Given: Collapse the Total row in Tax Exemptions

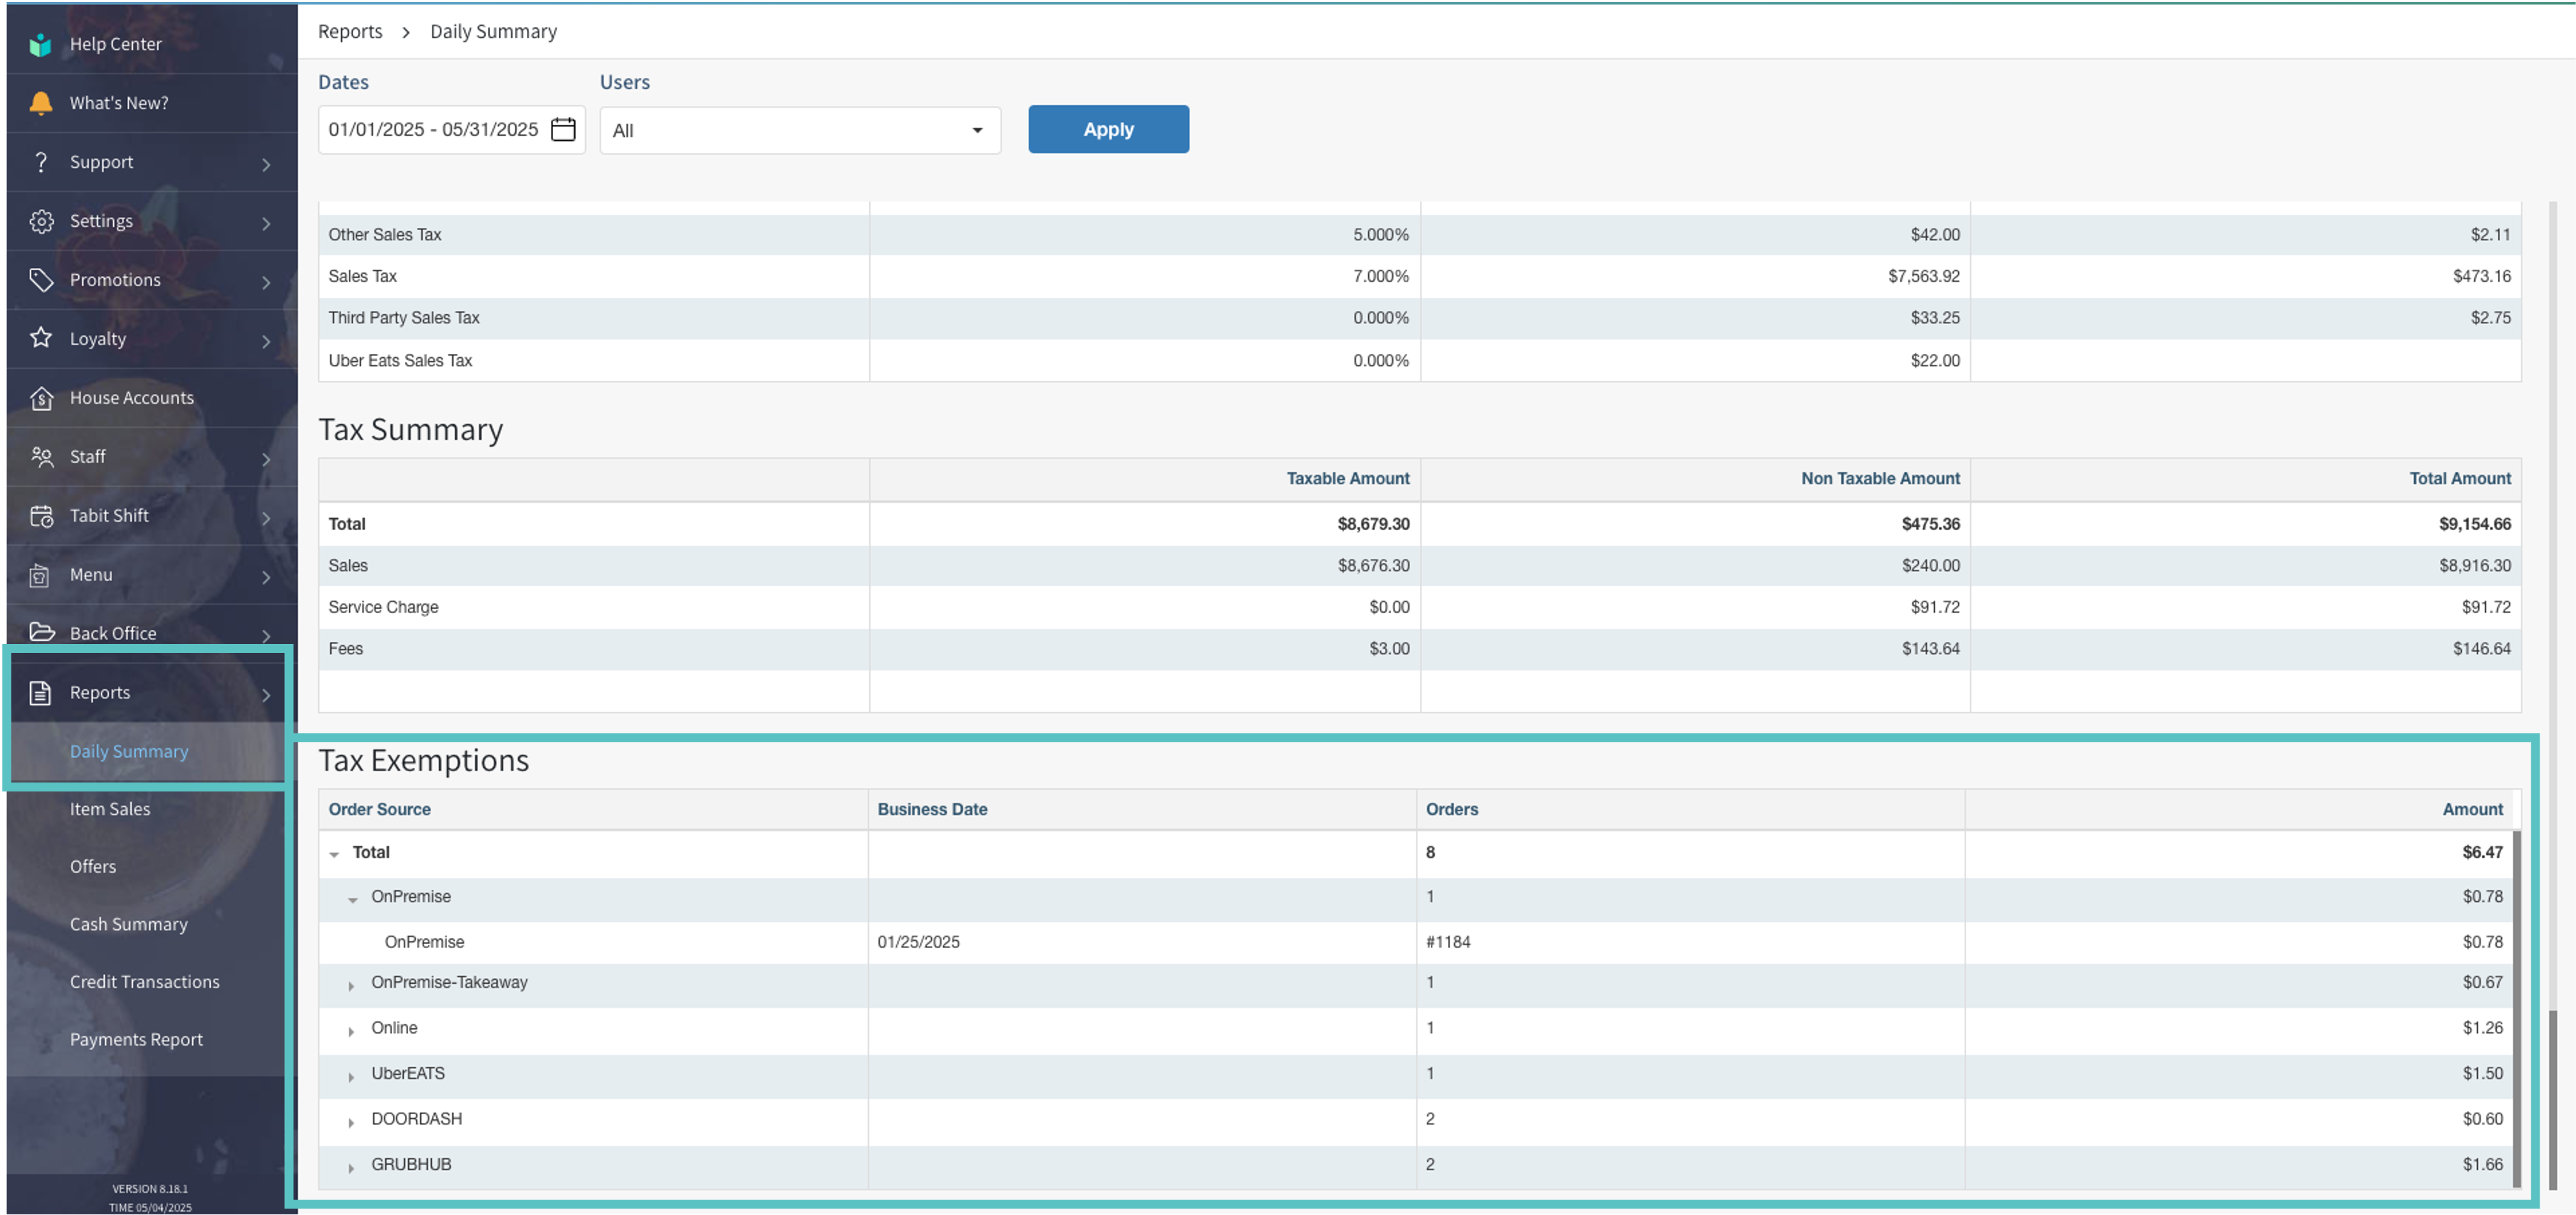Looking at the screenshot, I should tap(334, 854).
